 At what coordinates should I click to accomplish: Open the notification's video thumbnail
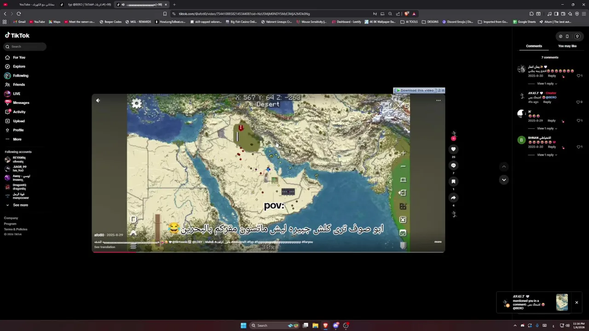(562, 302)
